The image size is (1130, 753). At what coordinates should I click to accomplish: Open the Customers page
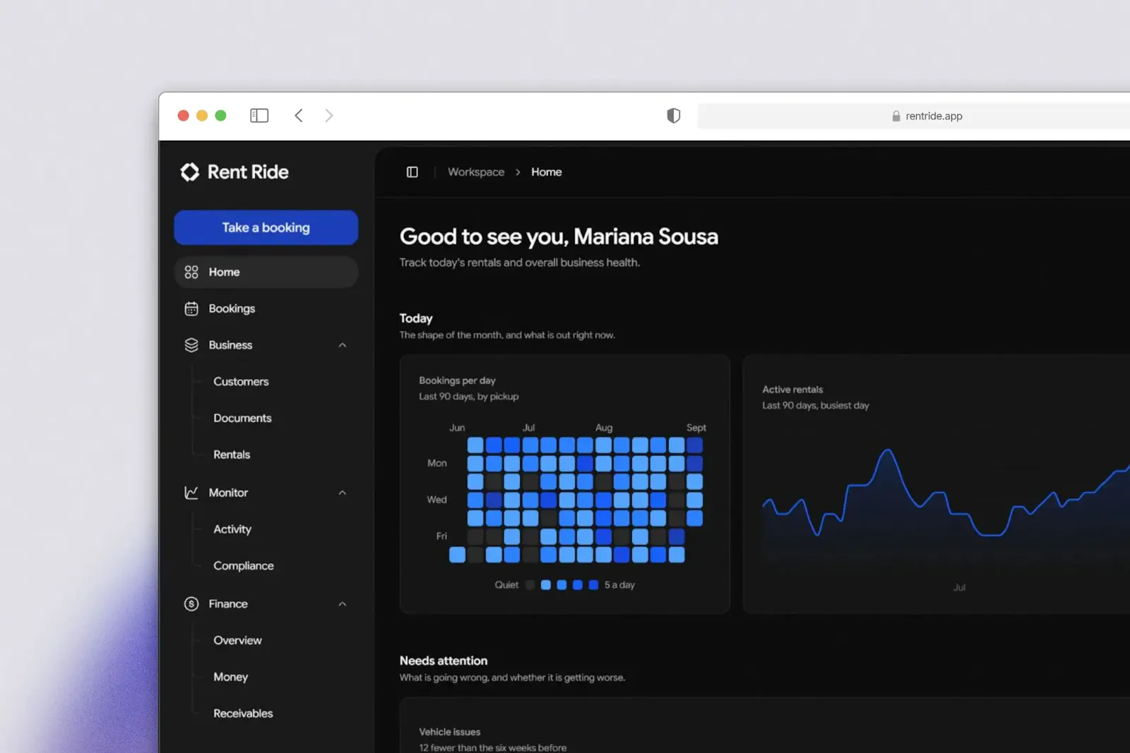pyautogui.click(x=241, y=382)
